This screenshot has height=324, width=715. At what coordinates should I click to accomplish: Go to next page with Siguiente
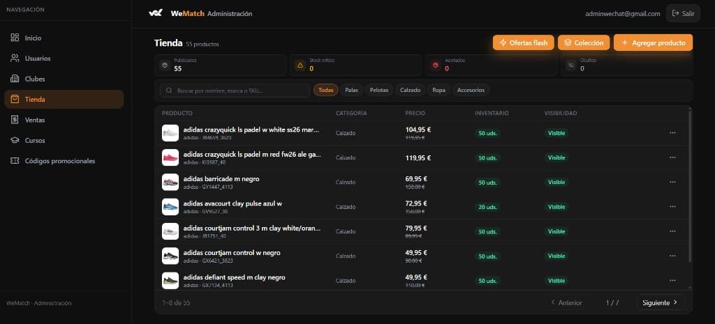click(x=661, y=302)
